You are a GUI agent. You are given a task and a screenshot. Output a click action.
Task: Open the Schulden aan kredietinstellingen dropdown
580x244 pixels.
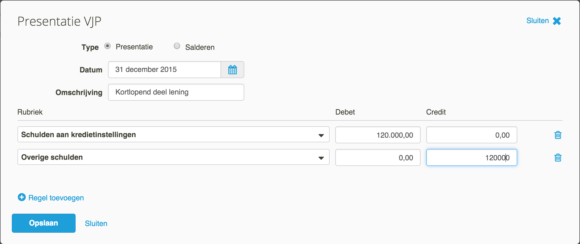pos(173,134)
